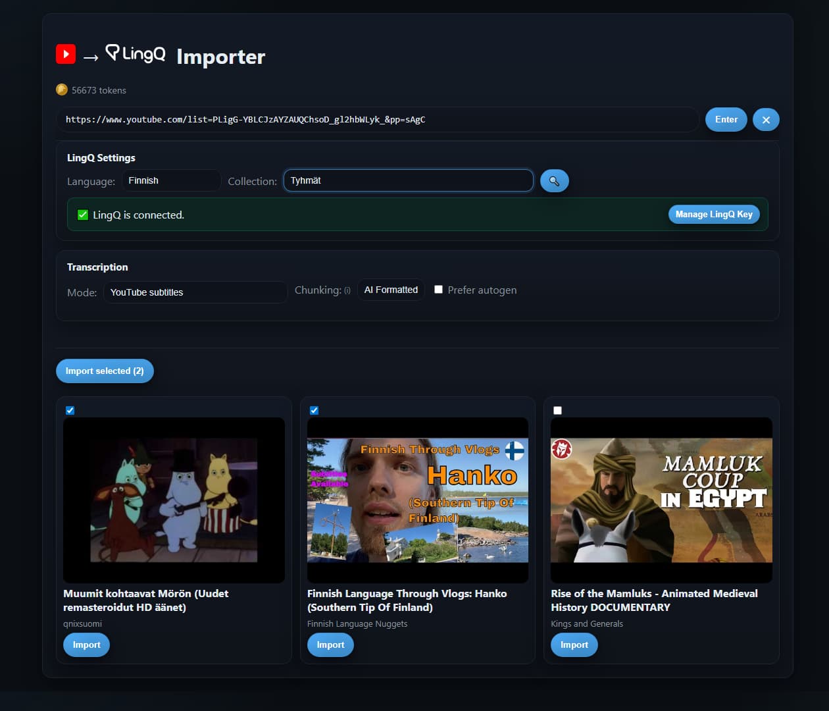This screenshot has width=829, height=711.
Task: Click the red YouTube logo icon
Action: [66, 54]
